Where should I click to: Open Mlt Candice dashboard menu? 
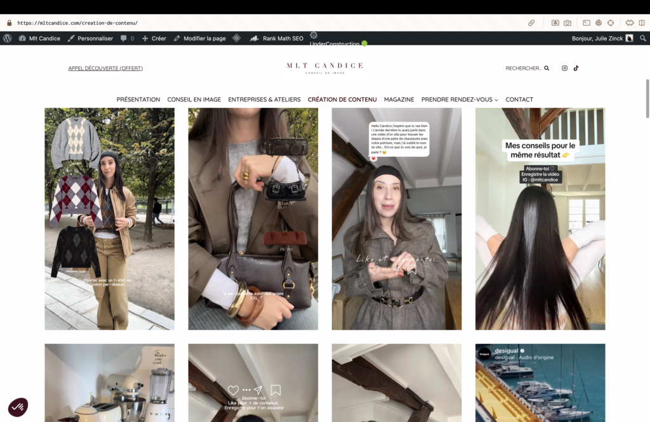pos(39,38)
